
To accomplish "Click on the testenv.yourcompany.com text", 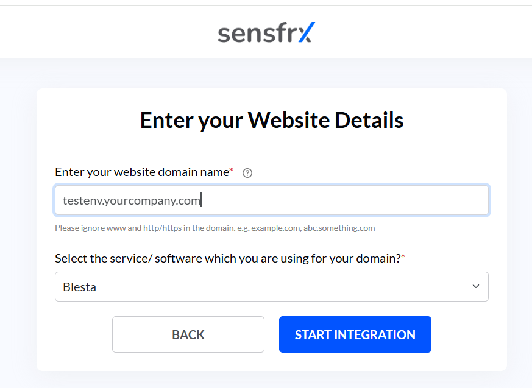I will [x=132, y=200].
